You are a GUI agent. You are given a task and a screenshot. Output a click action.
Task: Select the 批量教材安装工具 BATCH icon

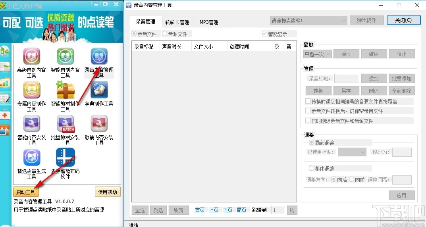(x=66, y=123)
